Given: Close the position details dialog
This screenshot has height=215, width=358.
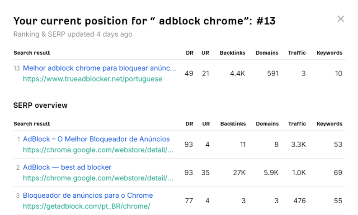Looking at the screenshot, I should (x=341, y=19).
